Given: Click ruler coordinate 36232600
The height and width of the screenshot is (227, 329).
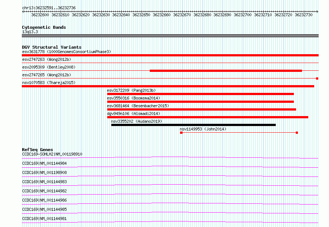Looking at the screenshot, I should coord(40,15).
